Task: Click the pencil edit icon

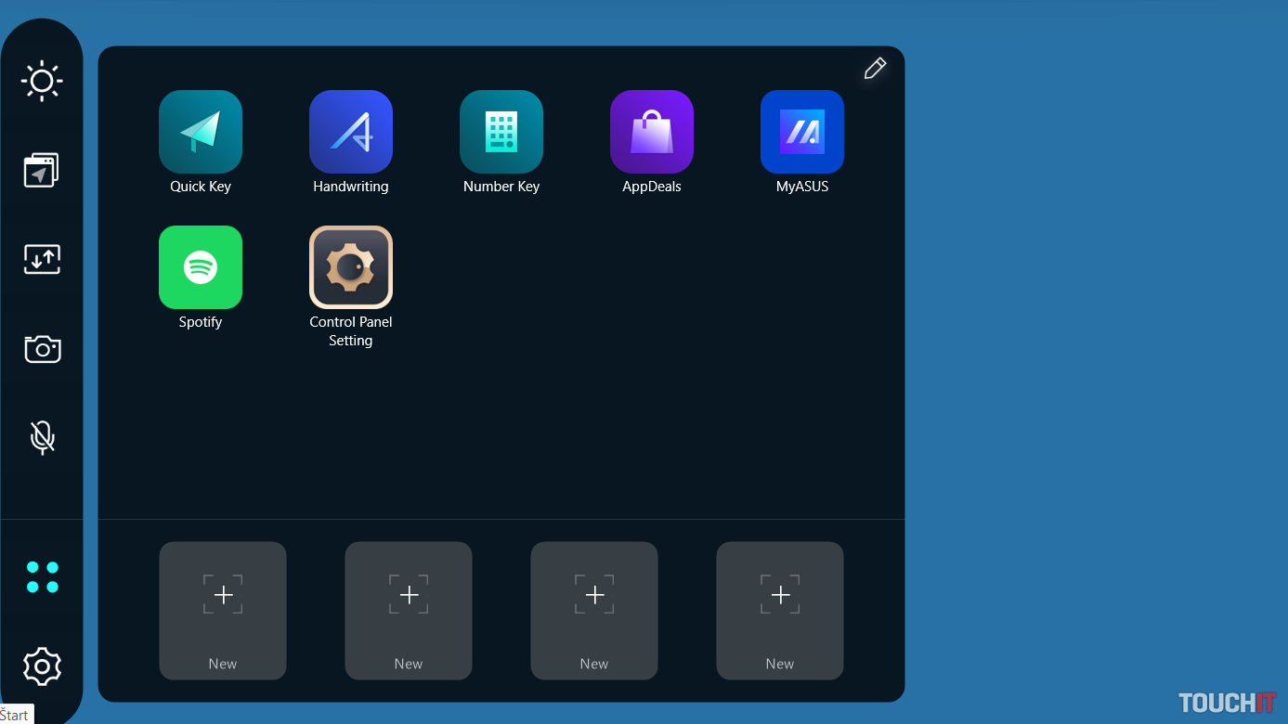Action: pyautogui.click(x=875, y=69)
